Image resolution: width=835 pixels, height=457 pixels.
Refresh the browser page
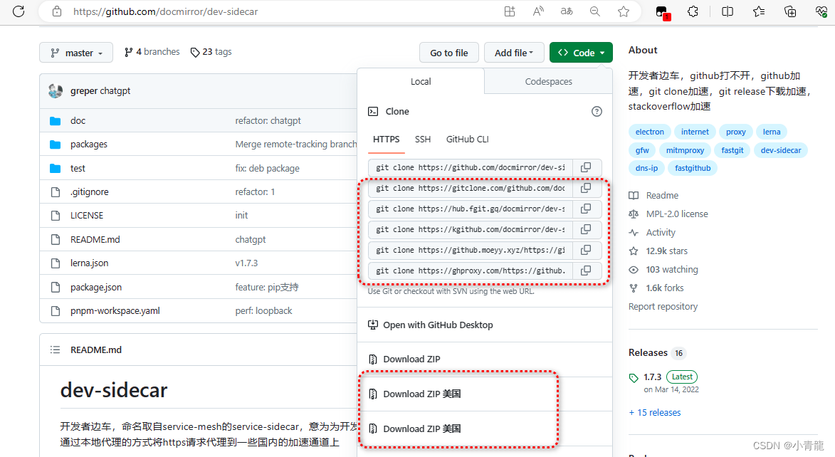click(19, 11)
